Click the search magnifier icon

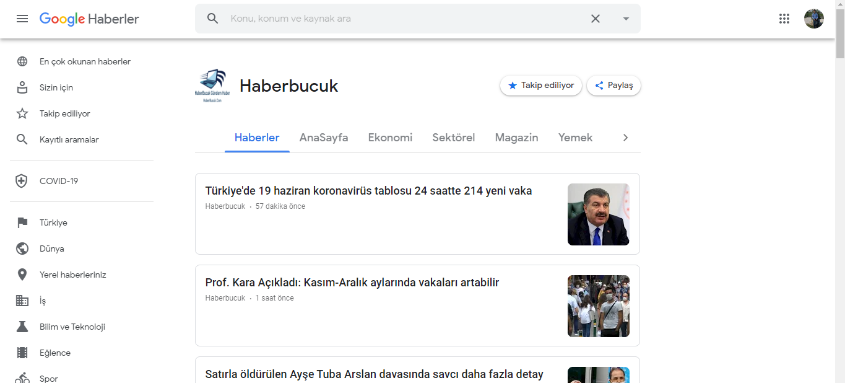[x=213, y=19]
